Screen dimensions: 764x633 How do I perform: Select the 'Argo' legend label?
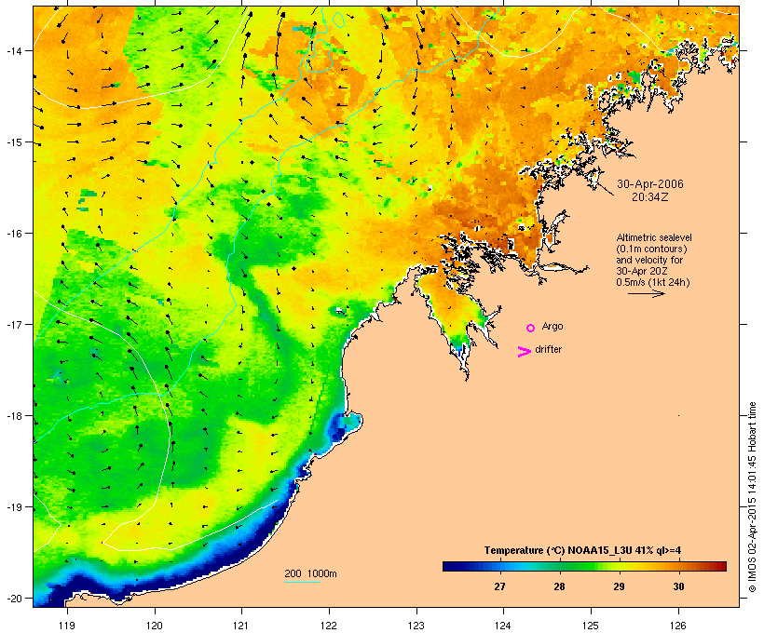point(553,326)
